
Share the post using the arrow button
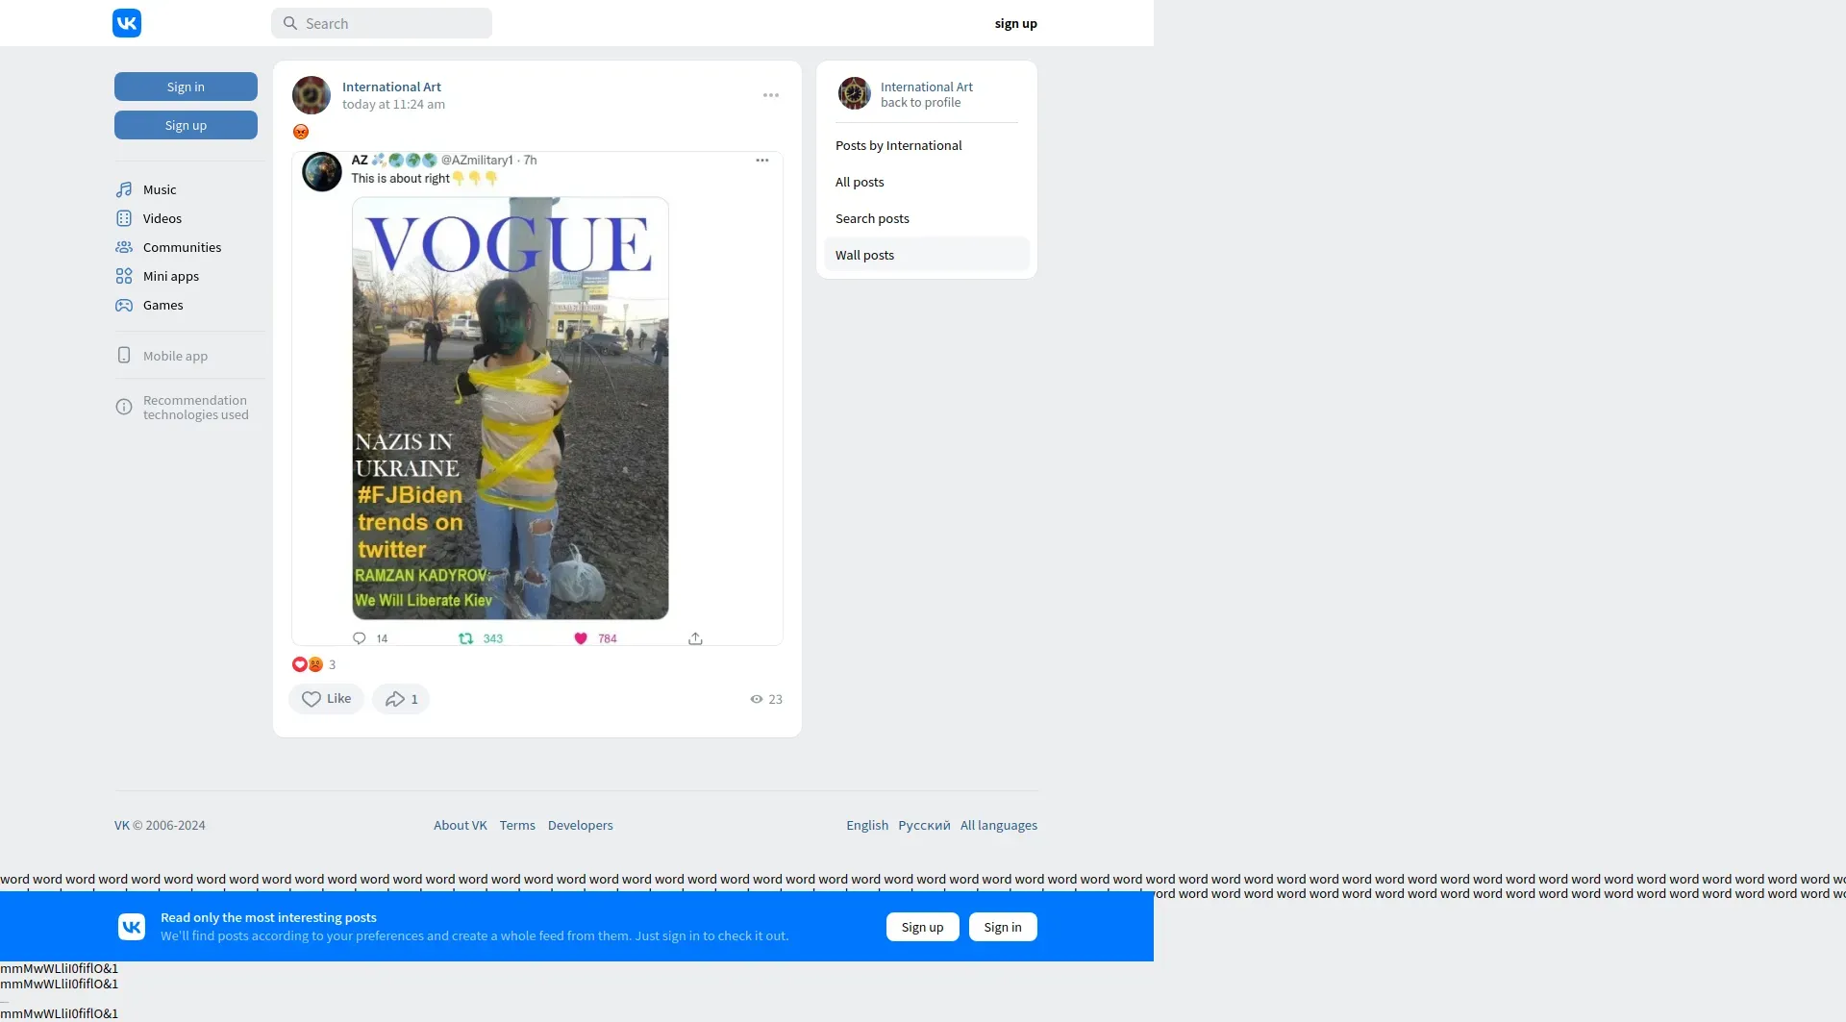tap(401, 699)
